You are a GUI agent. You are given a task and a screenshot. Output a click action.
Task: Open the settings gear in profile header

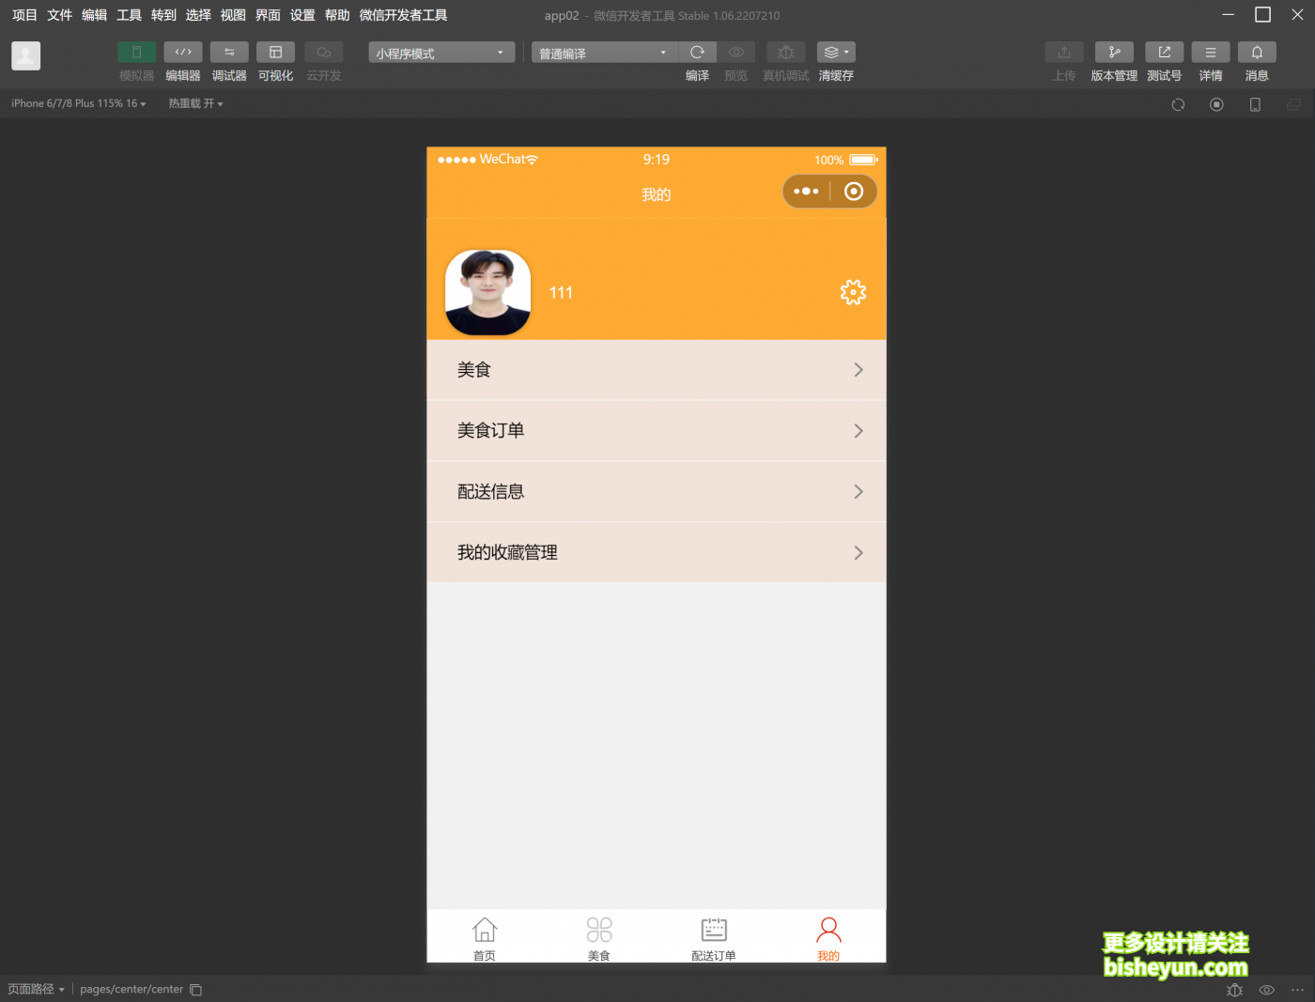[853, 292]
